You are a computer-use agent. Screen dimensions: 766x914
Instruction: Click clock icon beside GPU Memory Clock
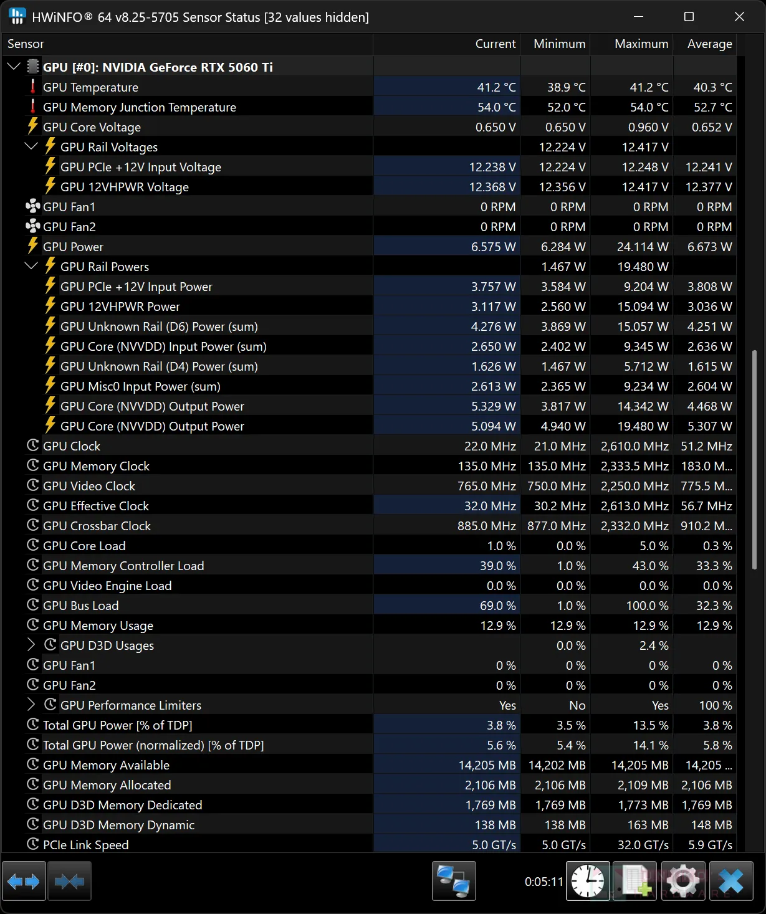coord(33,465)
